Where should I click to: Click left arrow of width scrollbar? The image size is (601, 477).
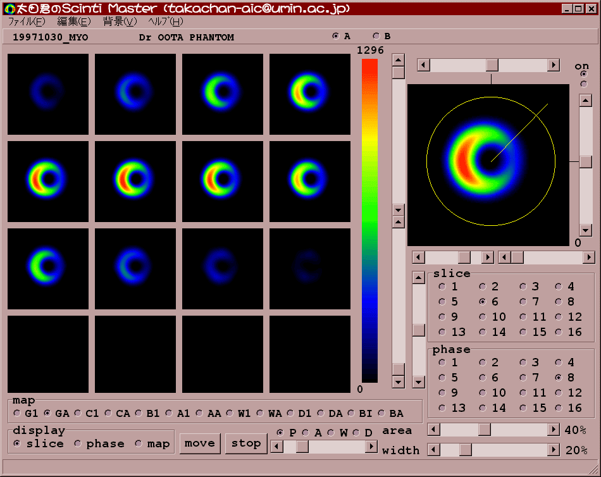coord(434,450)
